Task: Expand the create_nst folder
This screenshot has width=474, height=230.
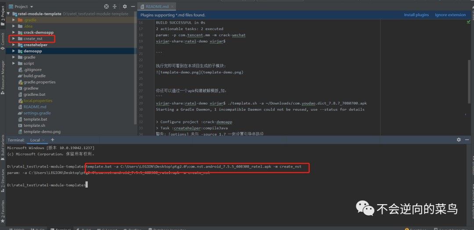Action: click(x=14, y=38)
